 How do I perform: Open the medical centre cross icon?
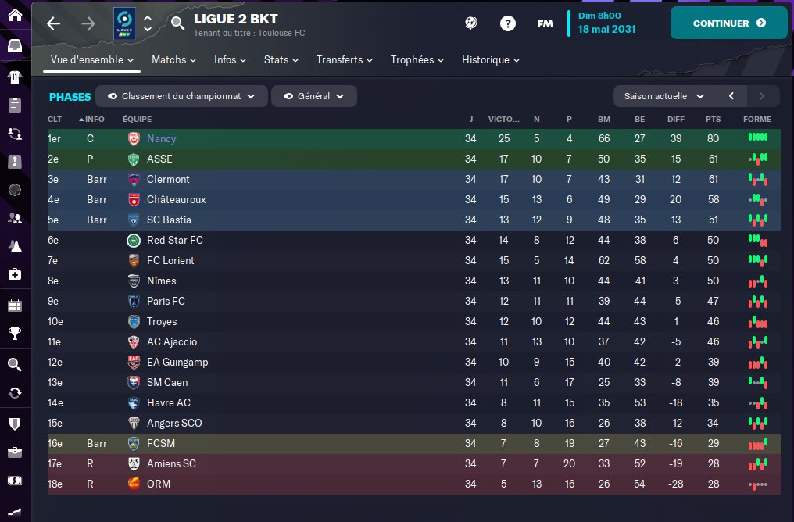pos(15,274)
